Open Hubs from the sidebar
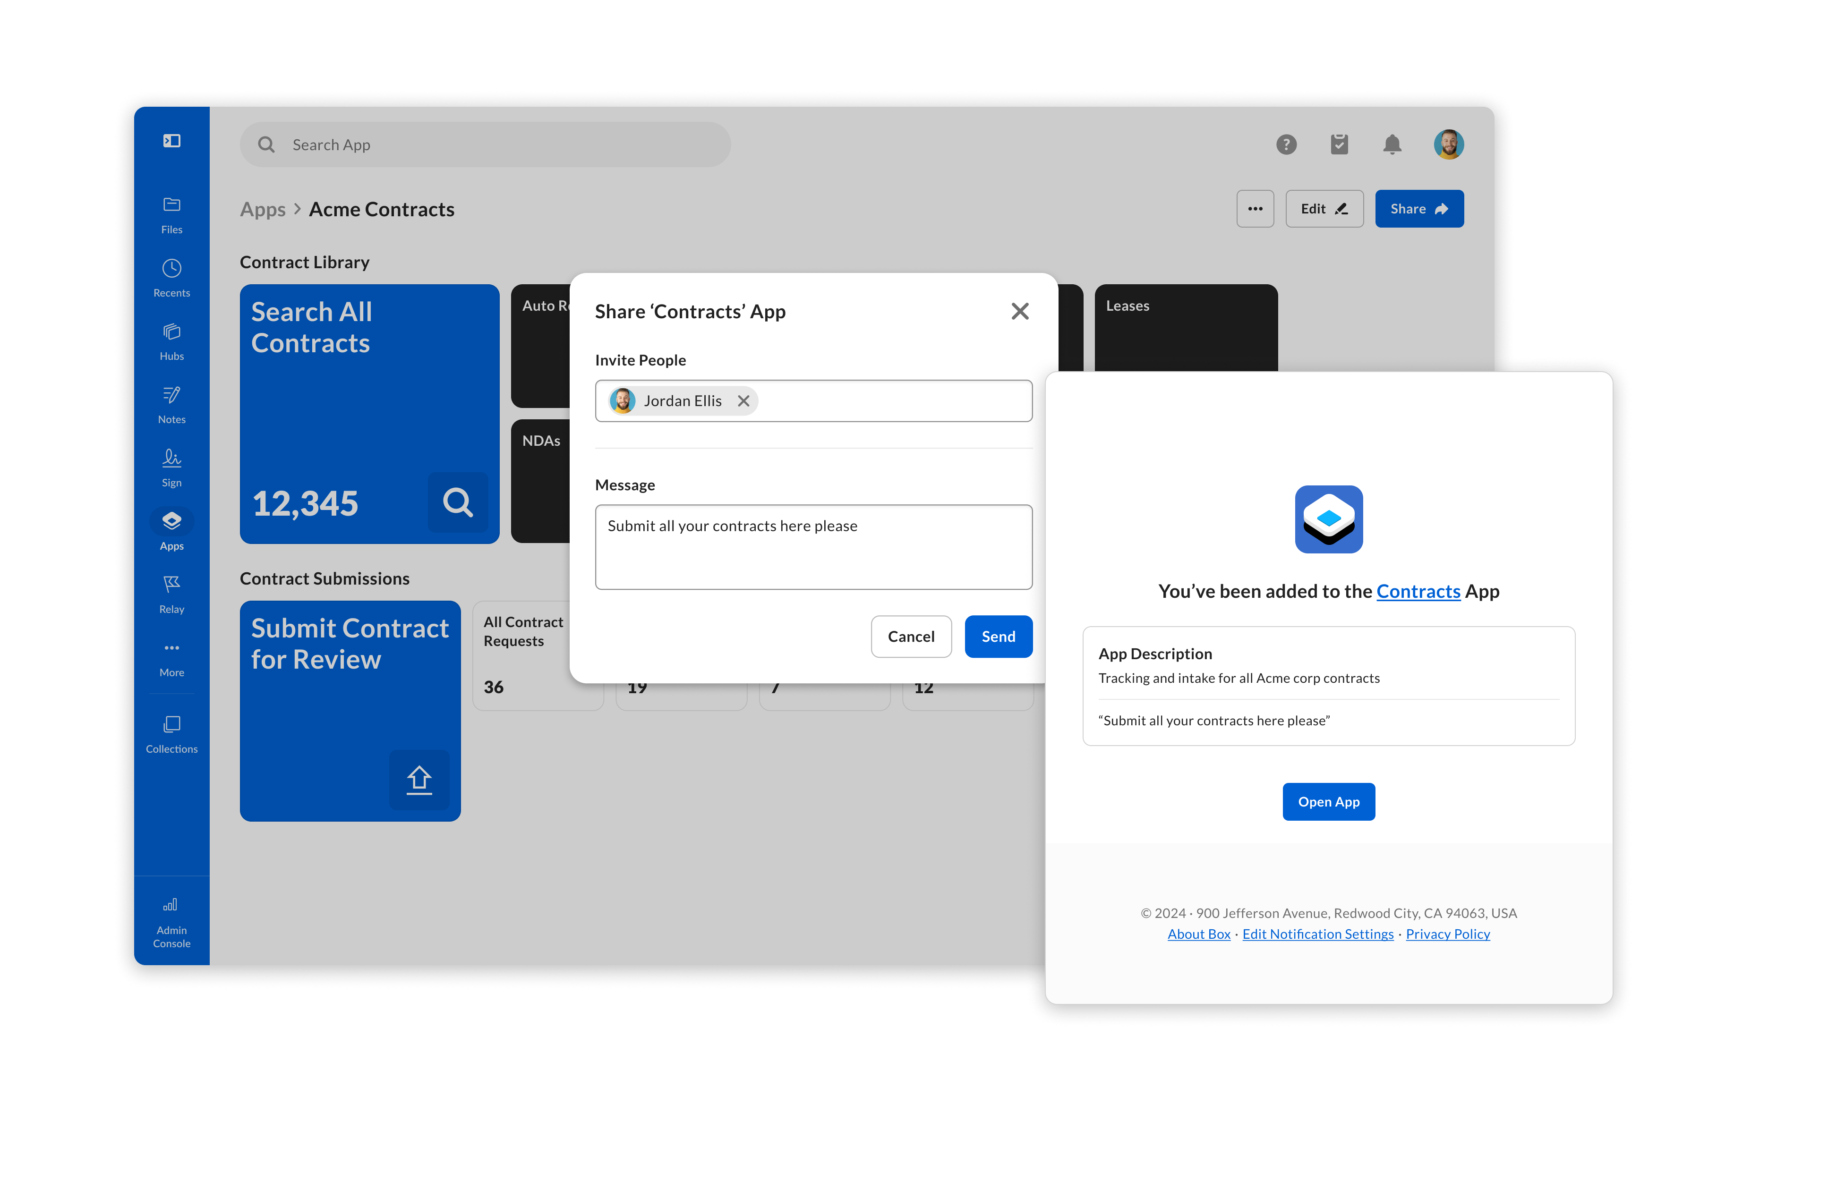Viewport: 1828px width, 1189px height. tap(171, 341)
